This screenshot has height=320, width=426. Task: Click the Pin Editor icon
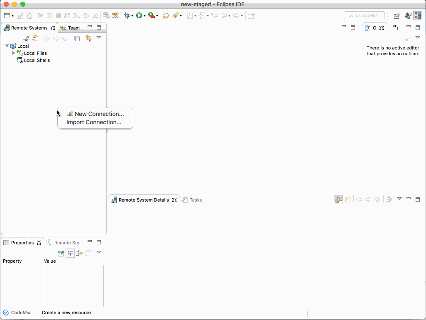pyautogui.click(x=251, y=15)
